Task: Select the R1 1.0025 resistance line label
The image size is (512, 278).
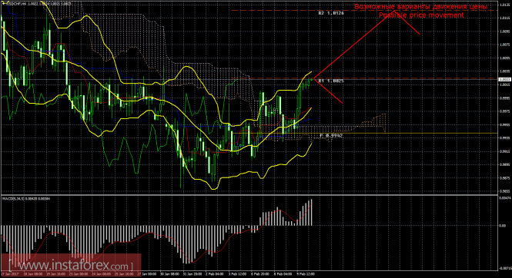Action: [x=331, y=81]
